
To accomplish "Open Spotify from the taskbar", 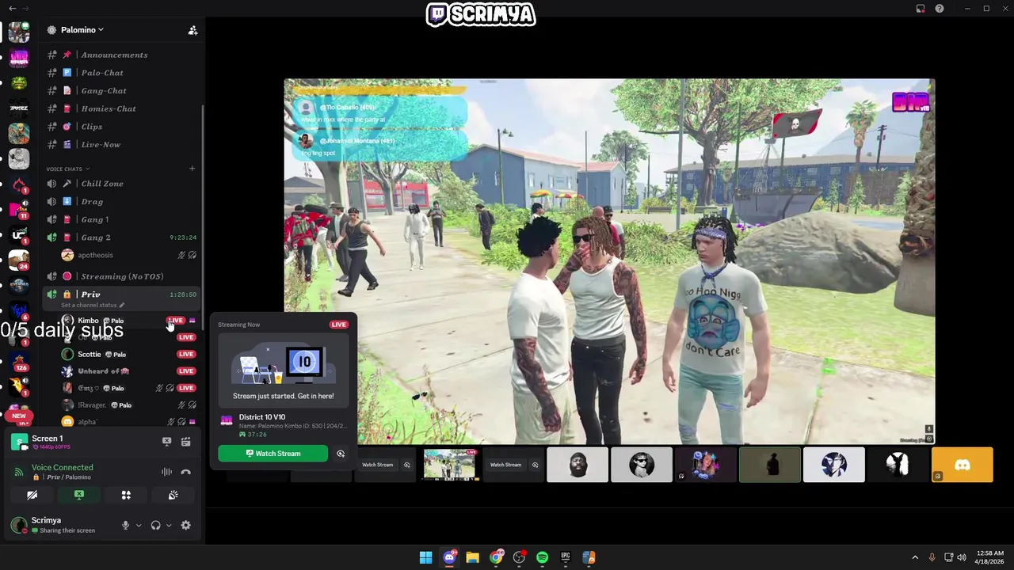I will click(x=542, y=557).
